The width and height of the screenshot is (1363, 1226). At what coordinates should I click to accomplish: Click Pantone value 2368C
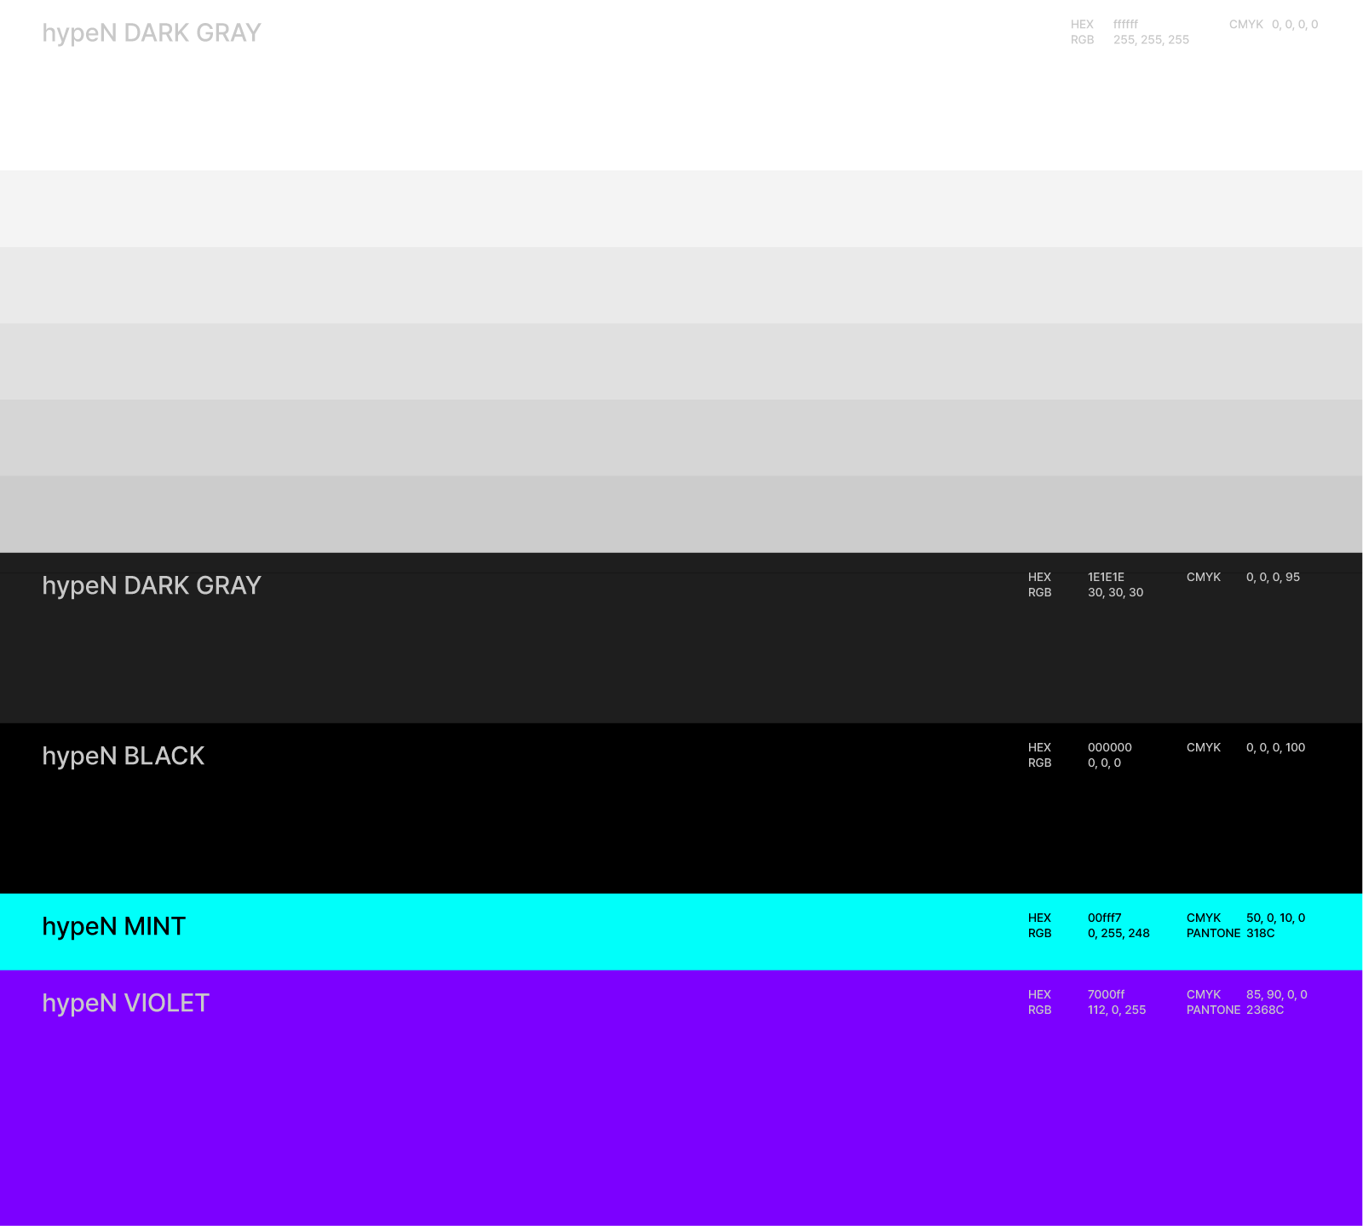click(x=1265, y=1010)
